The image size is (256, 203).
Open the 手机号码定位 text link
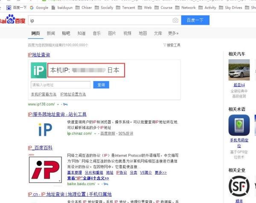[239, 143]
